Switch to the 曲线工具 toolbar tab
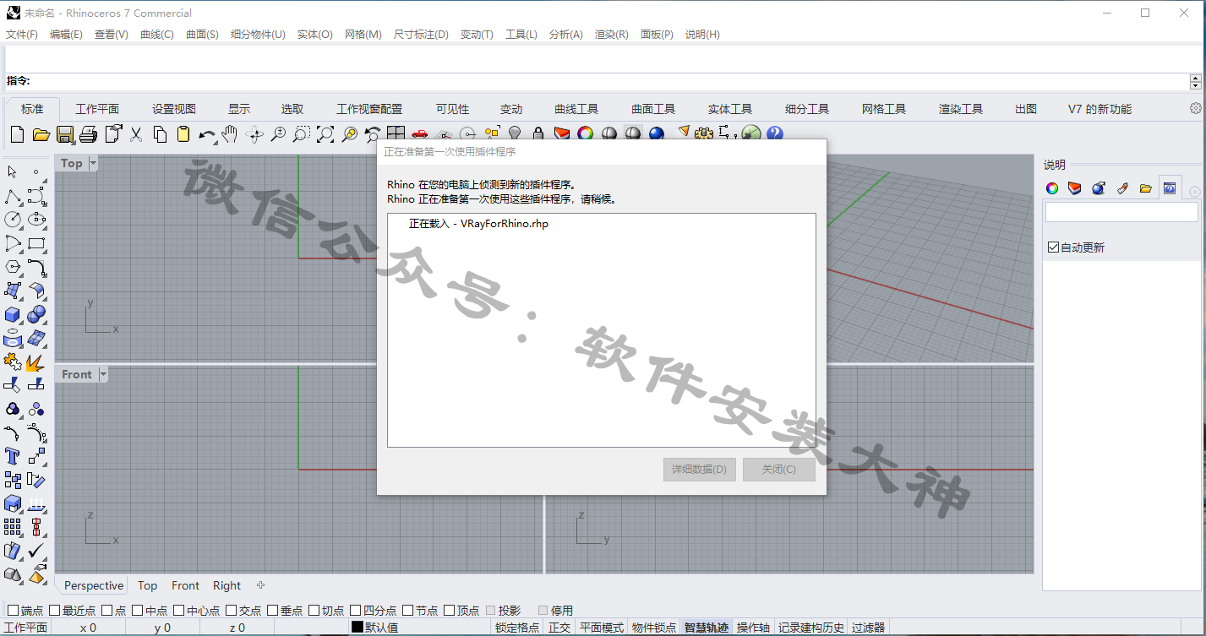The height and width of the screenshot is (636, 1206). (x=576, y=109)
